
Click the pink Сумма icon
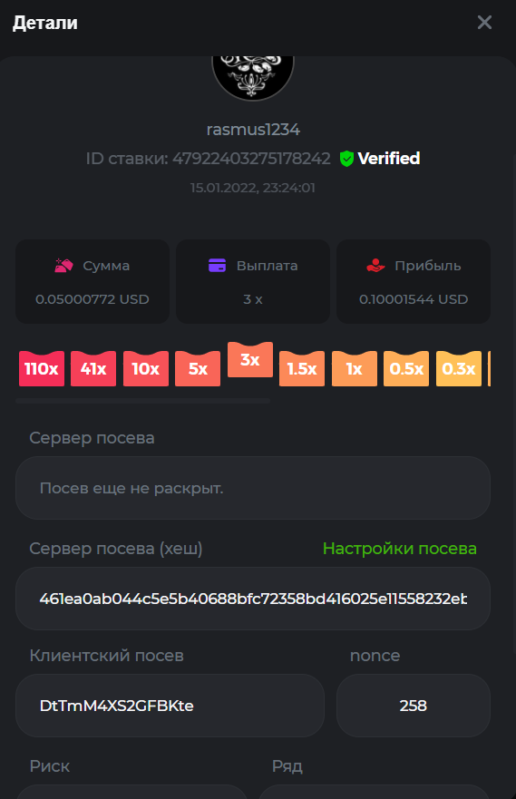click(x=63, y=266)
